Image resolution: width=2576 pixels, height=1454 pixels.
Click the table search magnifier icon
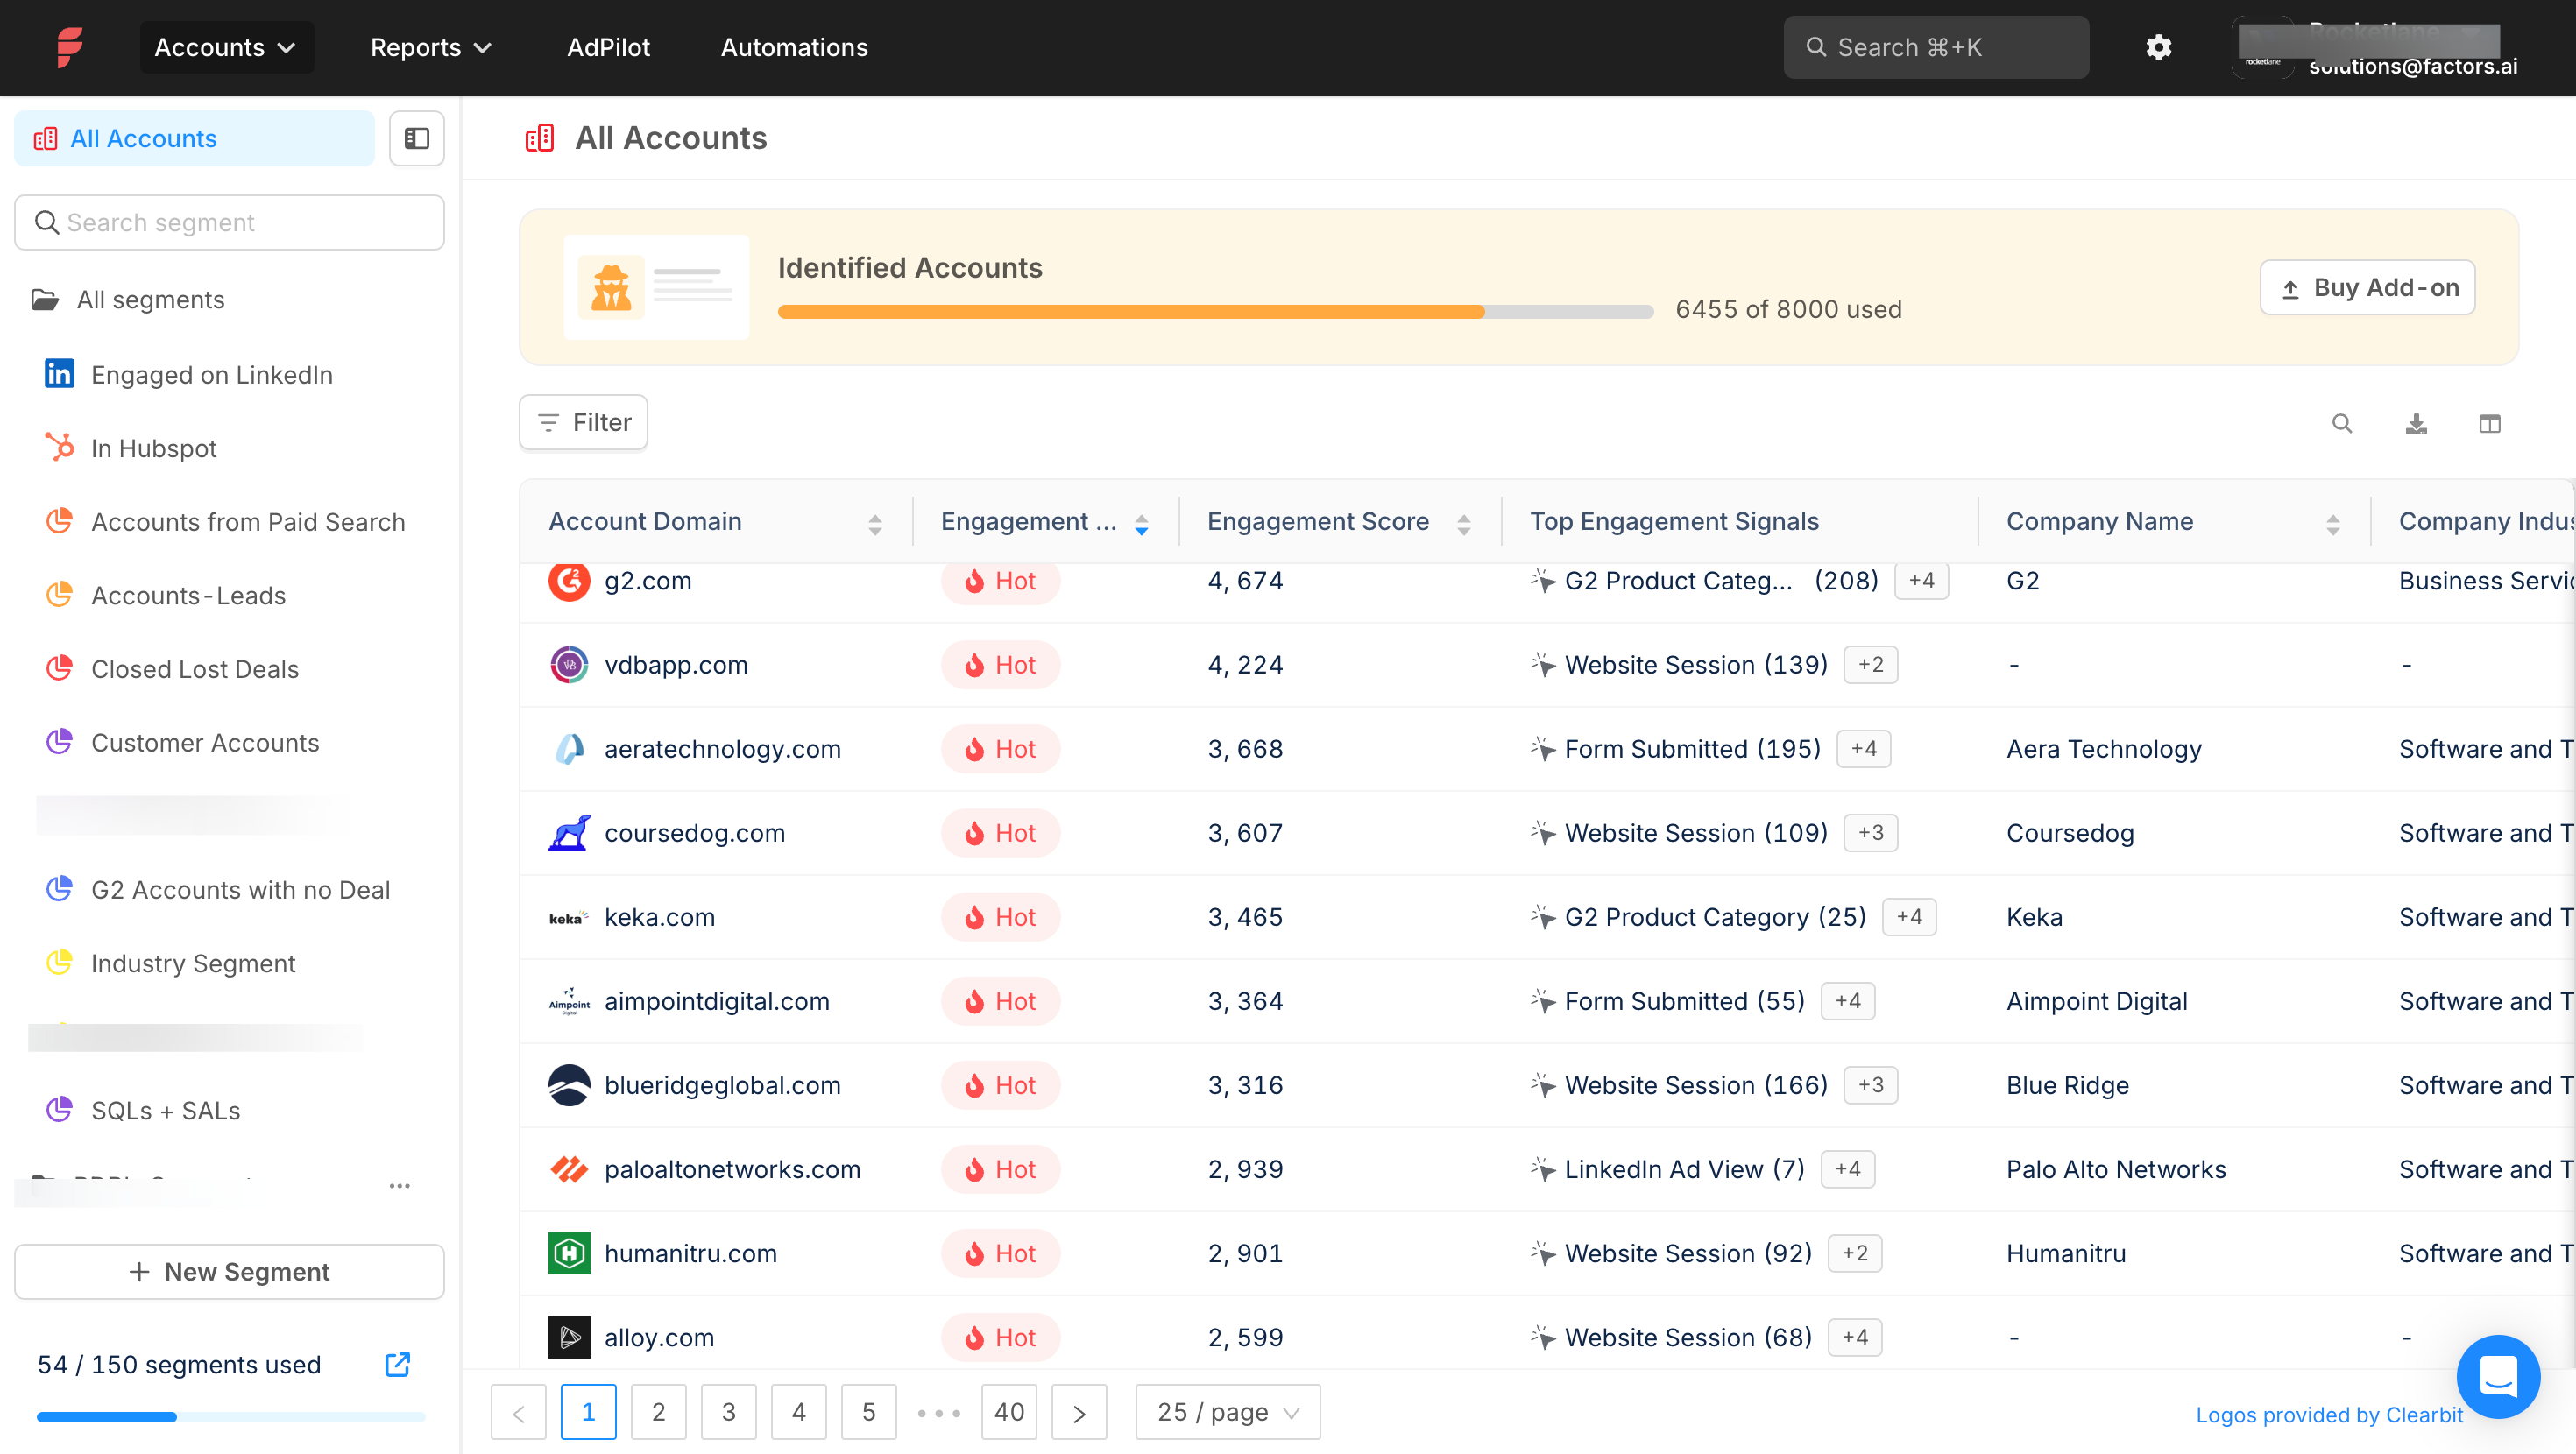click(2341, 423)
